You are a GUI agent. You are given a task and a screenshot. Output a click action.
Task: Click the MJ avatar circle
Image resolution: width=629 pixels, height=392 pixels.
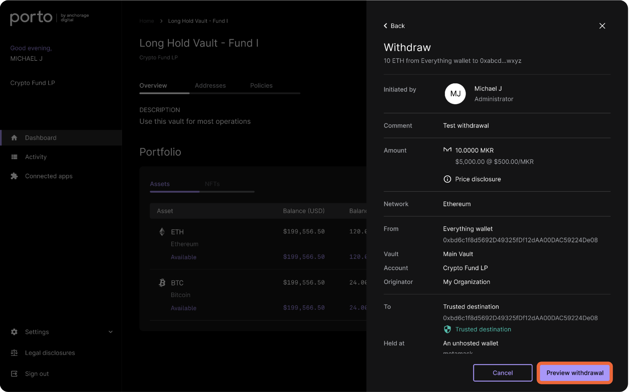(x=455, y=94)
